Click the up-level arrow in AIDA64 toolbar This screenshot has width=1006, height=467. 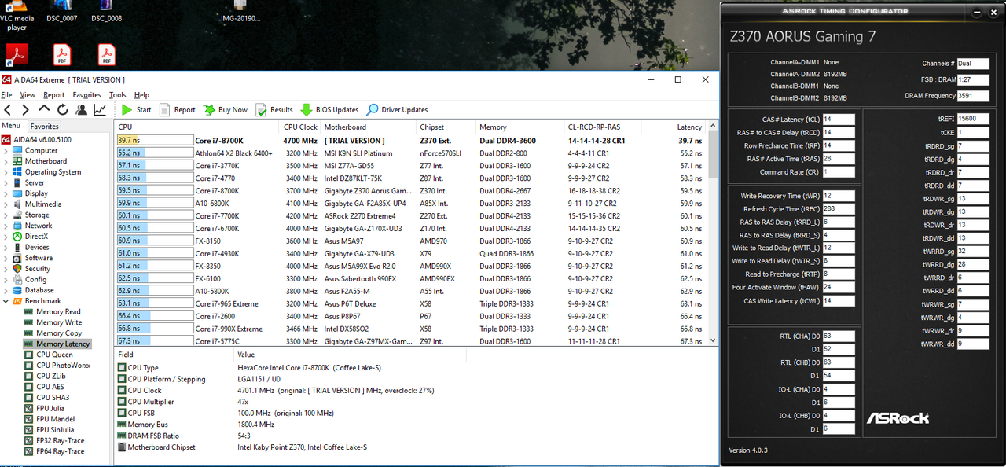pos(44,109)
